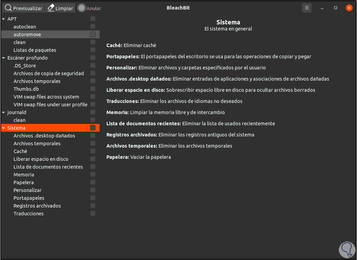
Task: Select the Traducciones row
Action: click(50, 214)
